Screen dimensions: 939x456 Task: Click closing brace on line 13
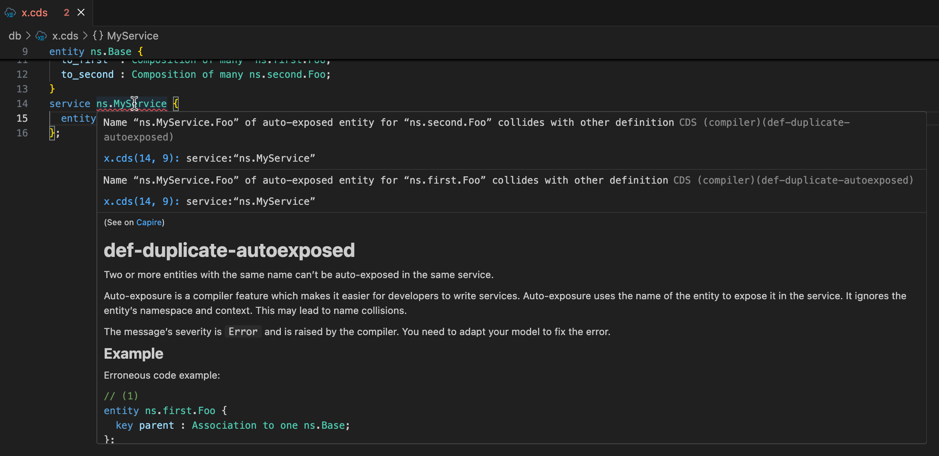click(52, 89)
